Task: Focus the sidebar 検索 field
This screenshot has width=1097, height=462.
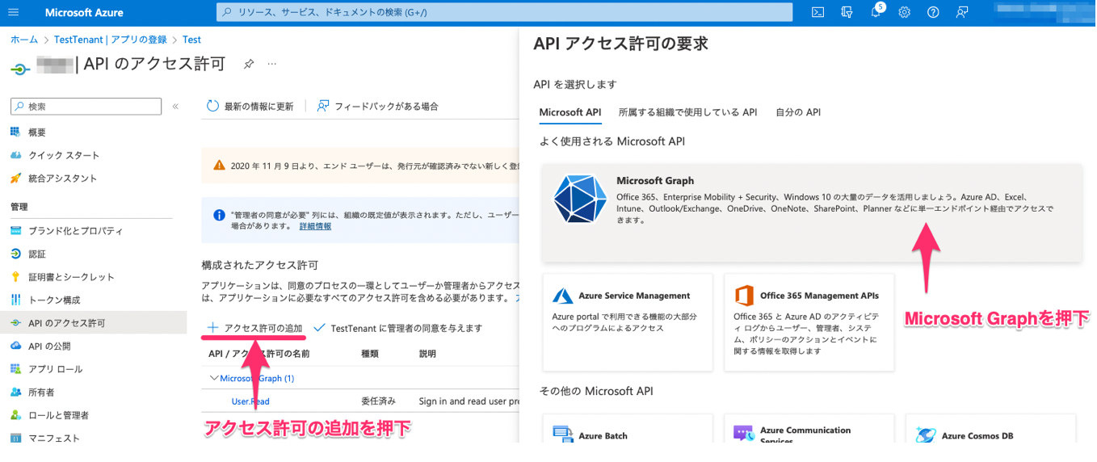Action: point(86,106)
